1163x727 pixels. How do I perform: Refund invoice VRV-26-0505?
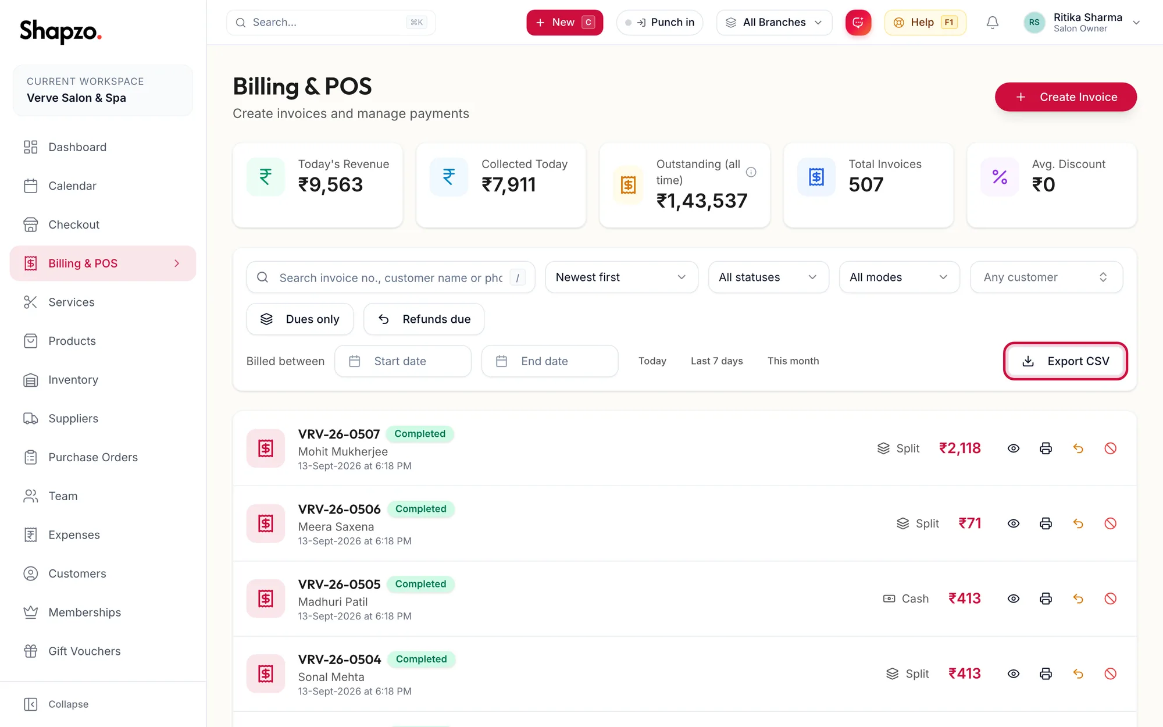coord(1078,598)
